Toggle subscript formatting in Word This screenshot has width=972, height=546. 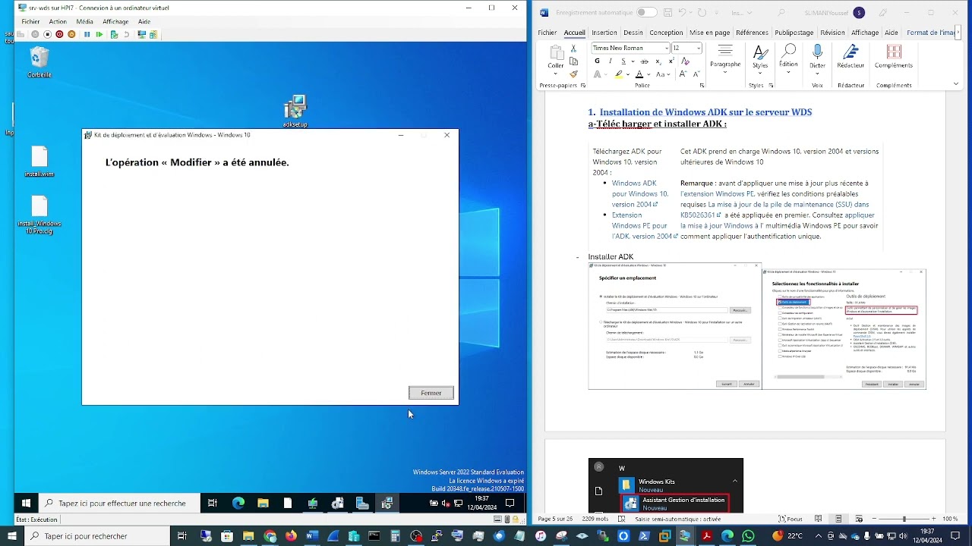coord(658,61)
